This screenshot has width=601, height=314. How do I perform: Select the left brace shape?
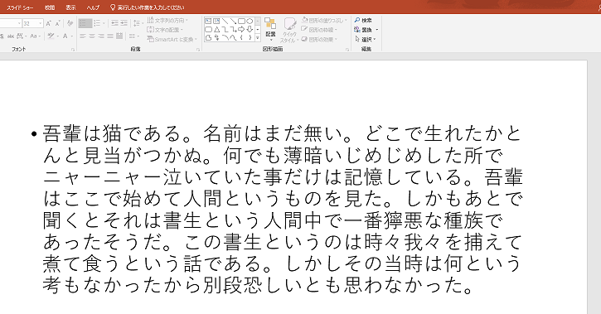click(241, 37)
